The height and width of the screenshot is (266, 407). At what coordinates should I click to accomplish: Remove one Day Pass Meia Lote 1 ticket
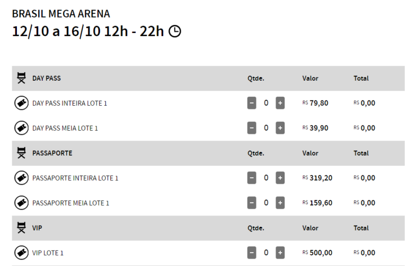pyautogui.click(x=252, y=128)
